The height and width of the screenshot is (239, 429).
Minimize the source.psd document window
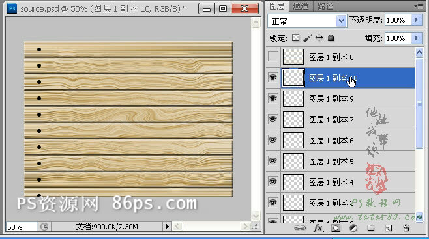pos(207,8)
